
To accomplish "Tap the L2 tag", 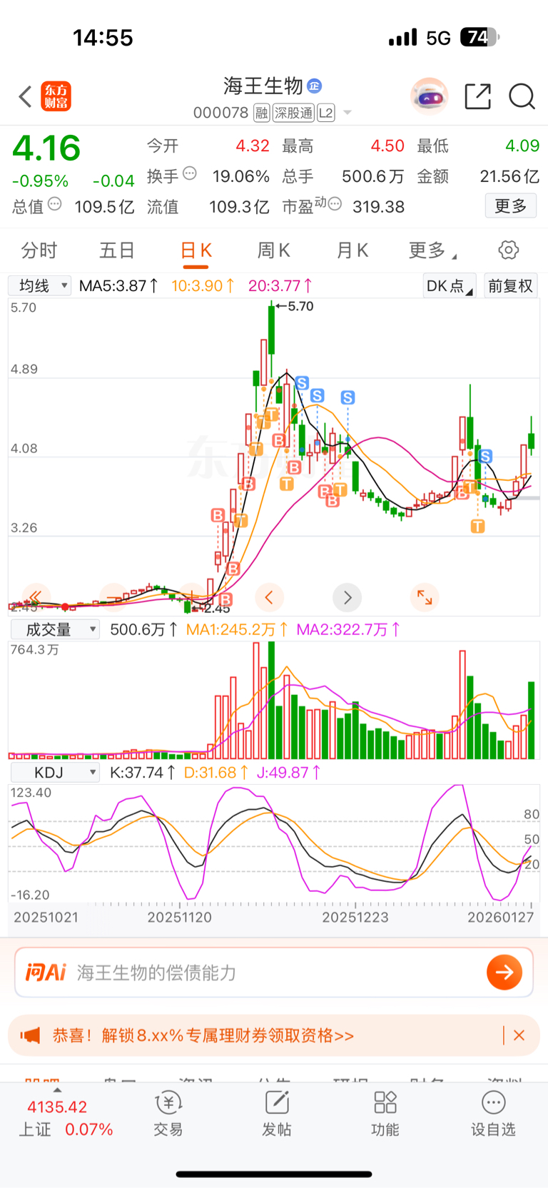I will (326, 113).
